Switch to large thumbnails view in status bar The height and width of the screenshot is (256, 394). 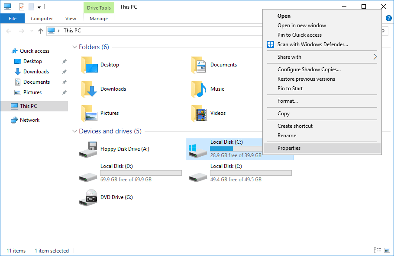(387, 250)
